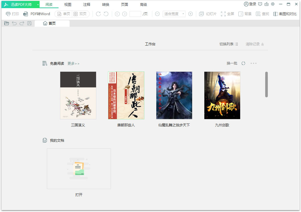The image size is (301, 212).
Task: Switch display with 切换列表 toggle
Action: (229, 44)
